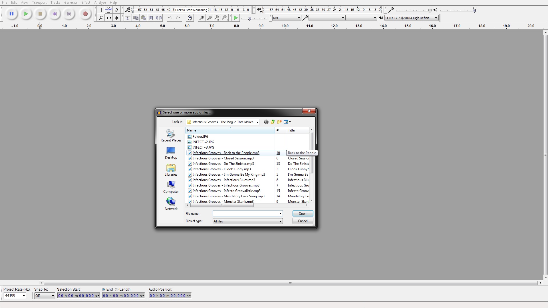Select the Length radio button

[117, 289]
